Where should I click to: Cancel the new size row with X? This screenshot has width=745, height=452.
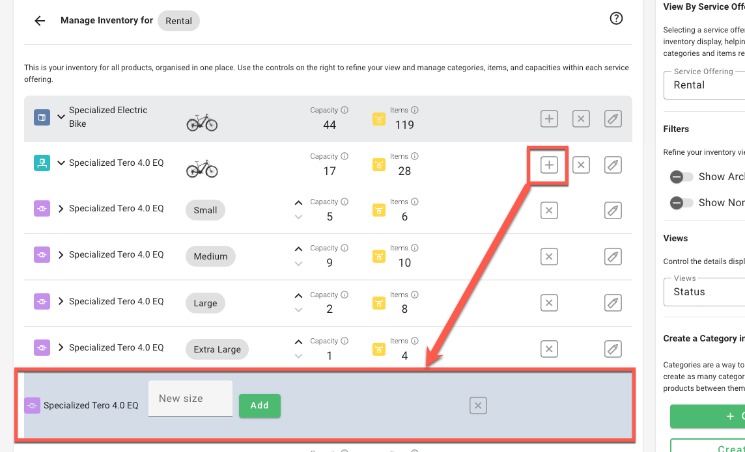click(478, 406)
